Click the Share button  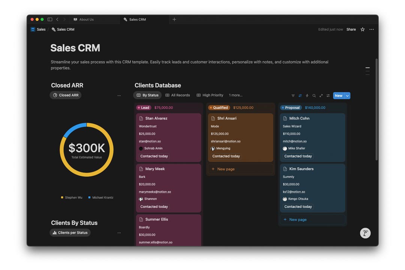[351, 30]
